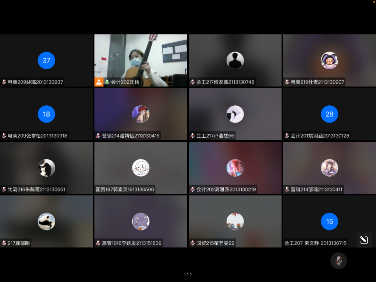This screenshot has width=376, height=282.
Task: Click the name label 旅管1916李跃发2113151639
Action: [132, 243]
